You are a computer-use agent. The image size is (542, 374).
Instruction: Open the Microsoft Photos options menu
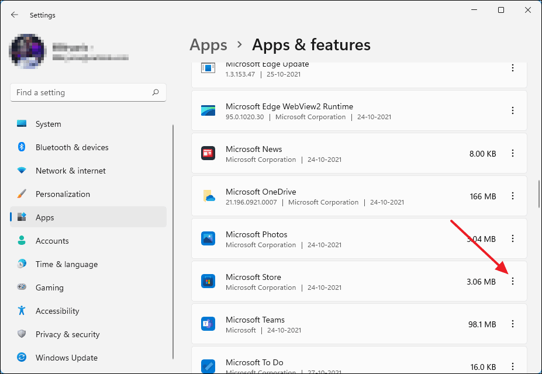click(513, 238)
